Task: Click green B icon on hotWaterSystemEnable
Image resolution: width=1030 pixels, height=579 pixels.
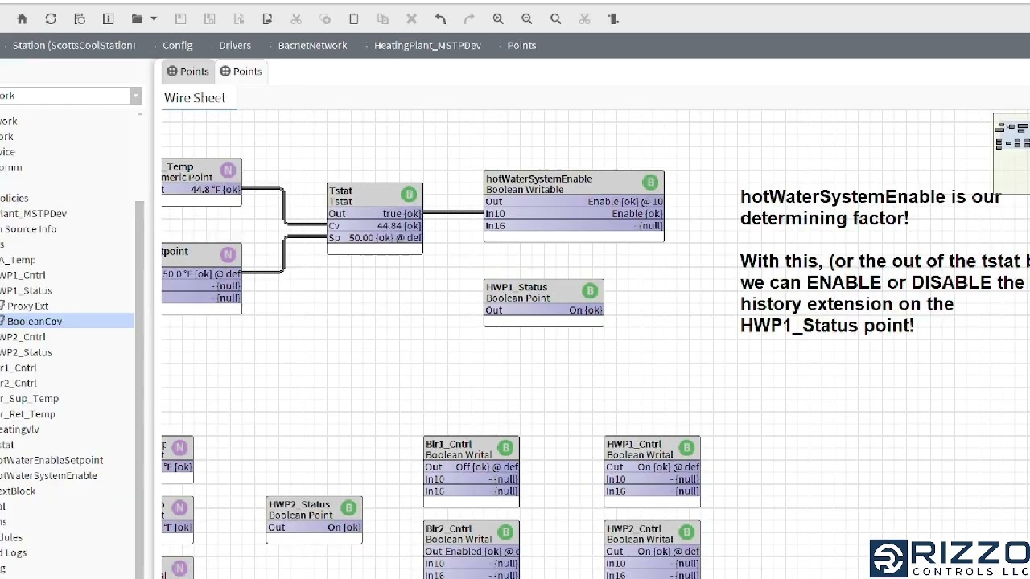Action: point(650,183)
